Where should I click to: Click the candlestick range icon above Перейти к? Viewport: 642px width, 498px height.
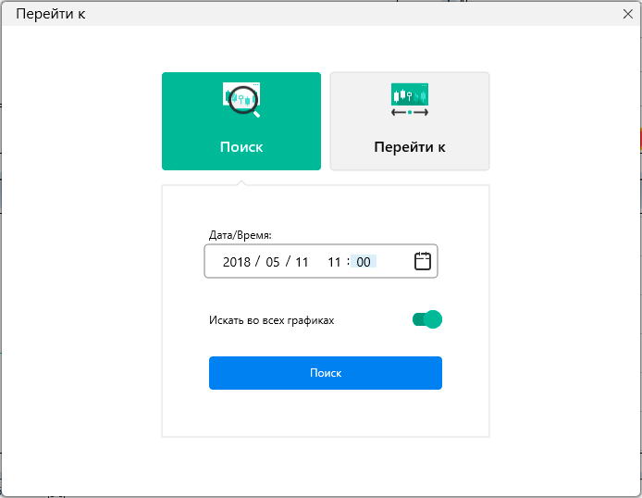(410, 100)
